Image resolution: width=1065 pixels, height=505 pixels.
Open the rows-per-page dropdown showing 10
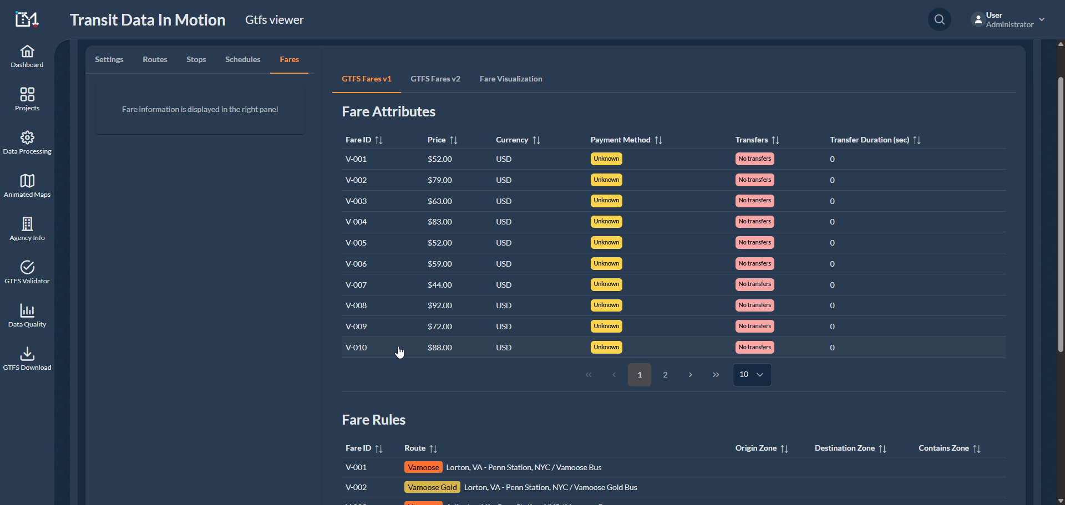point(752,375)
